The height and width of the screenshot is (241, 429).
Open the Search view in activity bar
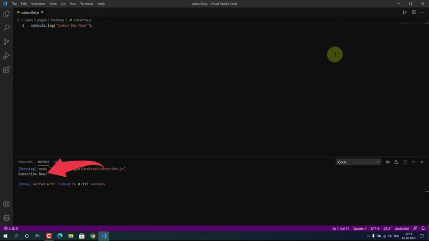click(6, 27)
